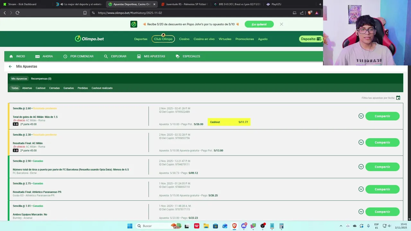Open the date filter calendar icon
Screen dimensions: 411x231
tap(398, 98)
